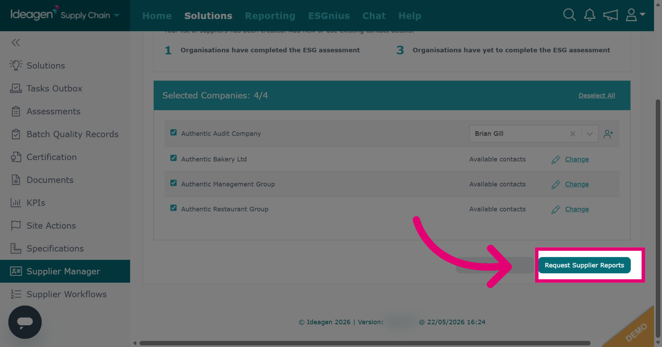662x347 pixels.
Task: Open the user profile menu icon
Action: pos(635,15)
